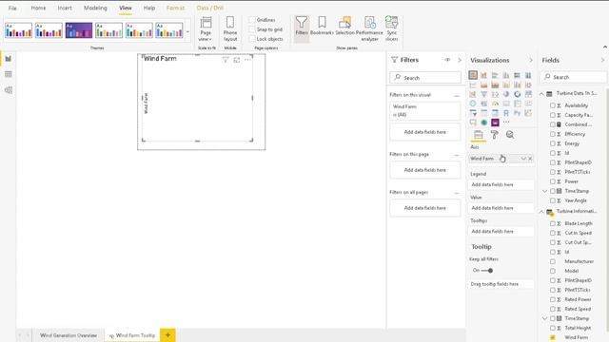
Task: Open the Selection pane from the ribbon
Action: pyautogui.click(x=344, y=27)
